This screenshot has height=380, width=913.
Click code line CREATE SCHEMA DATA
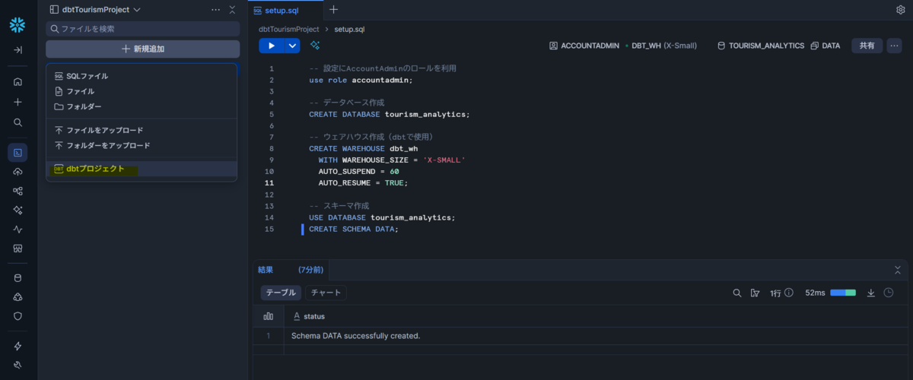coord(354,229)
